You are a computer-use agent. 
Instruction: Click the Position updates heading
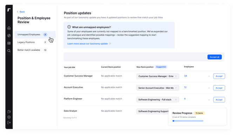(x=78, y=13)
